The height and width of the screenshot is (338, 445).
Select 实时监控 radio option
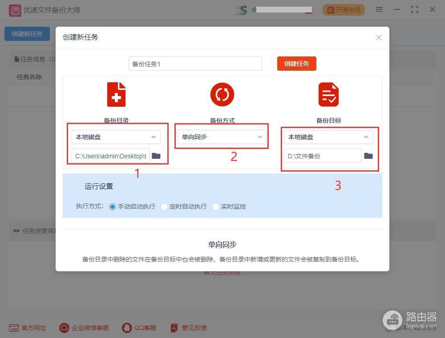tap(216, 207)
